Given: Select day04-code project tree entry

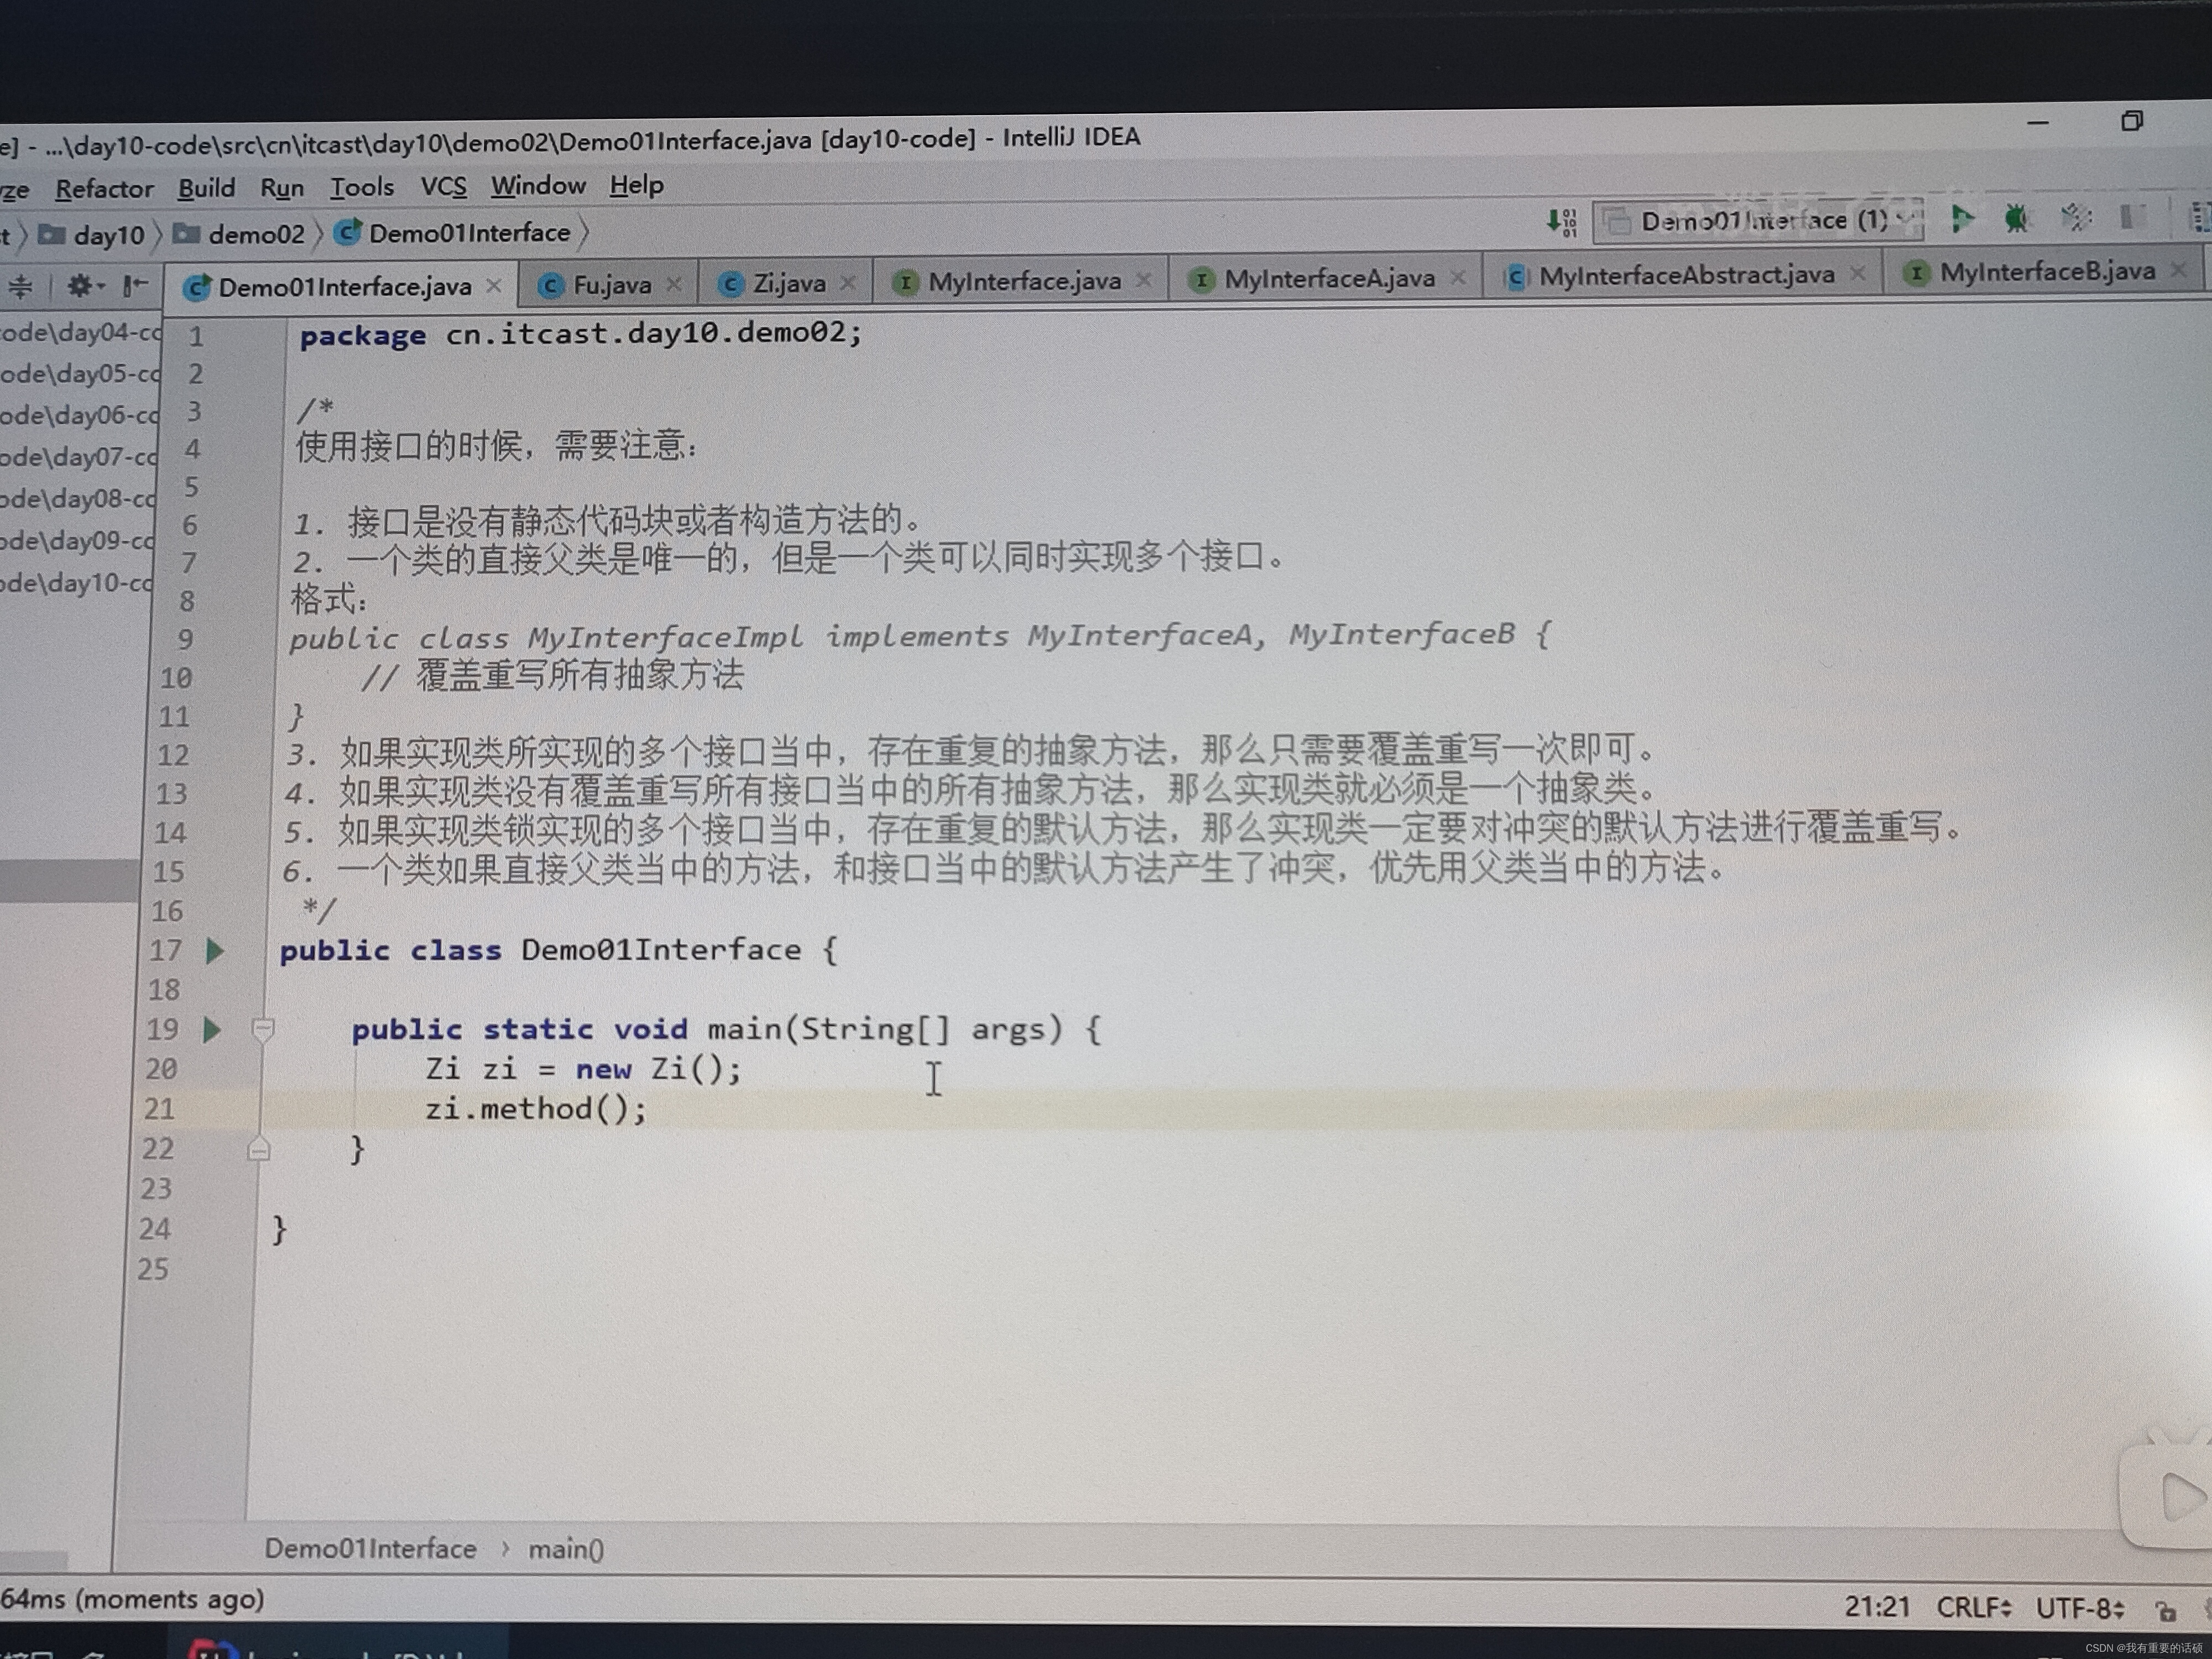Looking at the screenshot, I should pyautogui.click(x=80, y=332).
